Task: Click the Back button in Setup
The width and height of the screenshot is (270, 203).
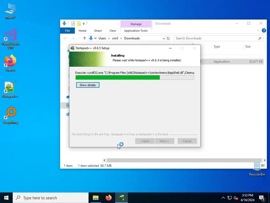Action: 145,141
